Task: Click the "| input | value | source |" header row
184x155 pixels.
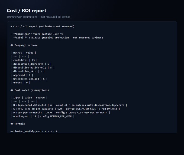Action: [29, 98]
